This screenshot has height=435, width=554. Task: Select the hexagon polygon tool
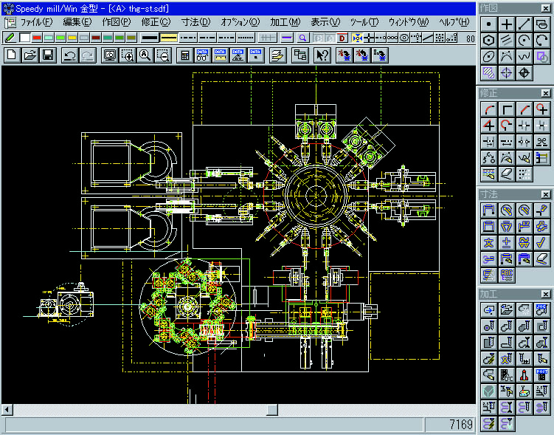(488, 40)
